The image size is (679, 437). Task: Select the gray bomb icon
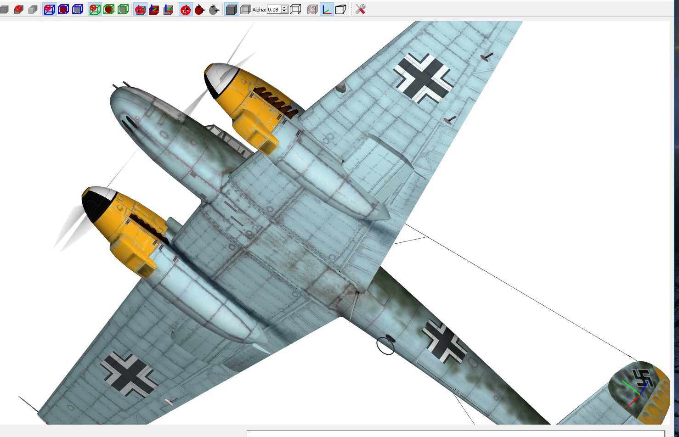click(x=214, y=9)
